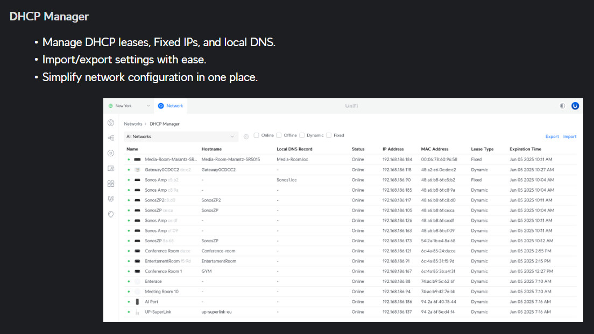Select IP address 192.168.186.118
The height and width of the screenshot is (334, 594).
397,170
